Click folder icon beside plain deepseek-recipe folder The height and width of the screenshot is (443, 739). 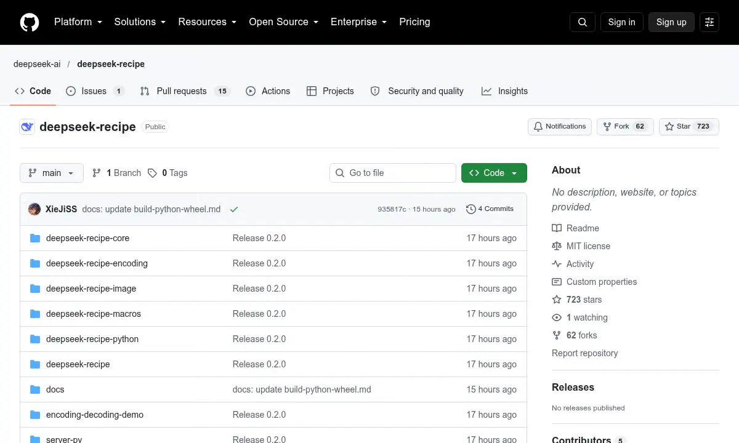point(35,364)
